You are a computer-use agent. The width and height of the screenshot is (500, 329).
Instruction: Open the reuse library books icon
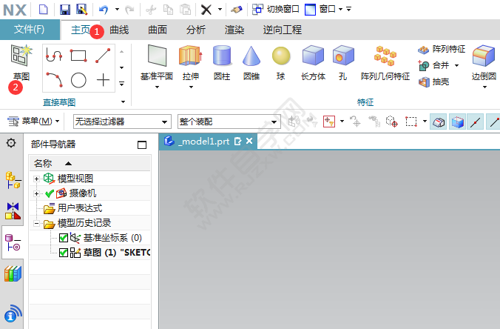click(x=13, y=273)
